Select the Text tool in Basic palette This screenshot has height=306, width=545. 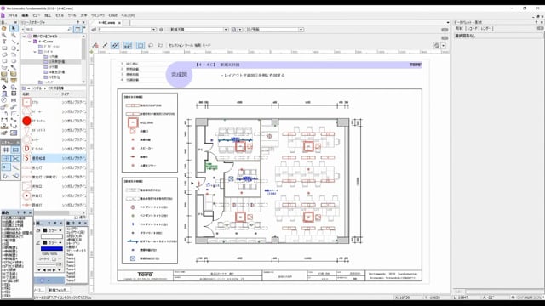pos(4,42)
